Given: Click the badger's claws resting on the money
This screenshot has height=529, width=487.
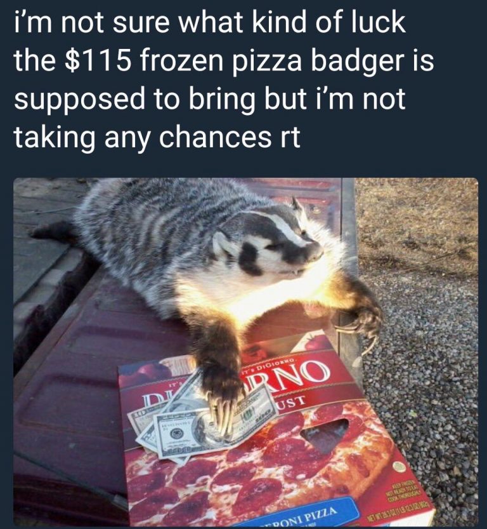Looking at the screenshot, I should [x=223, y=413].
